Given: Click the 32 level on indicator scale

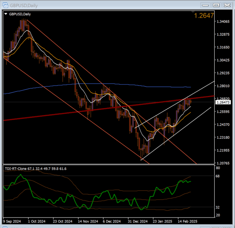Looking at the screenshot, I should 218,207.
